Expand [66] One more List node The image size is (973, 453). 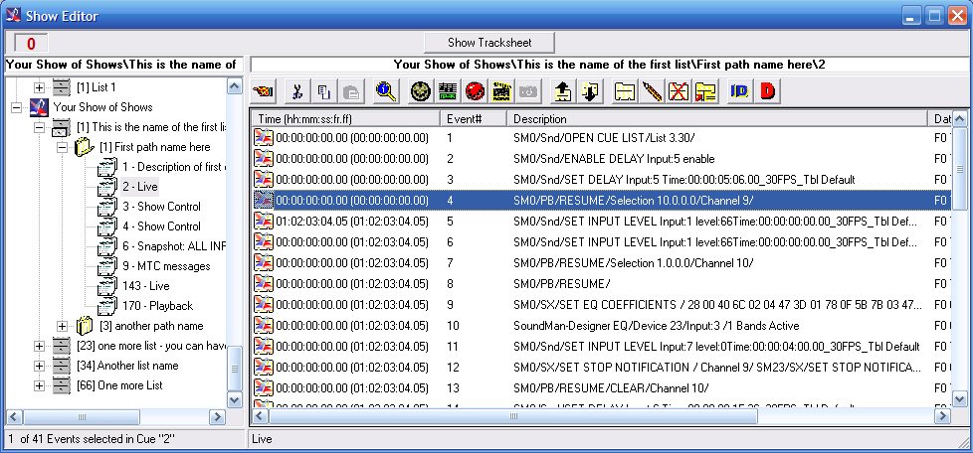(x=39, y=385)
